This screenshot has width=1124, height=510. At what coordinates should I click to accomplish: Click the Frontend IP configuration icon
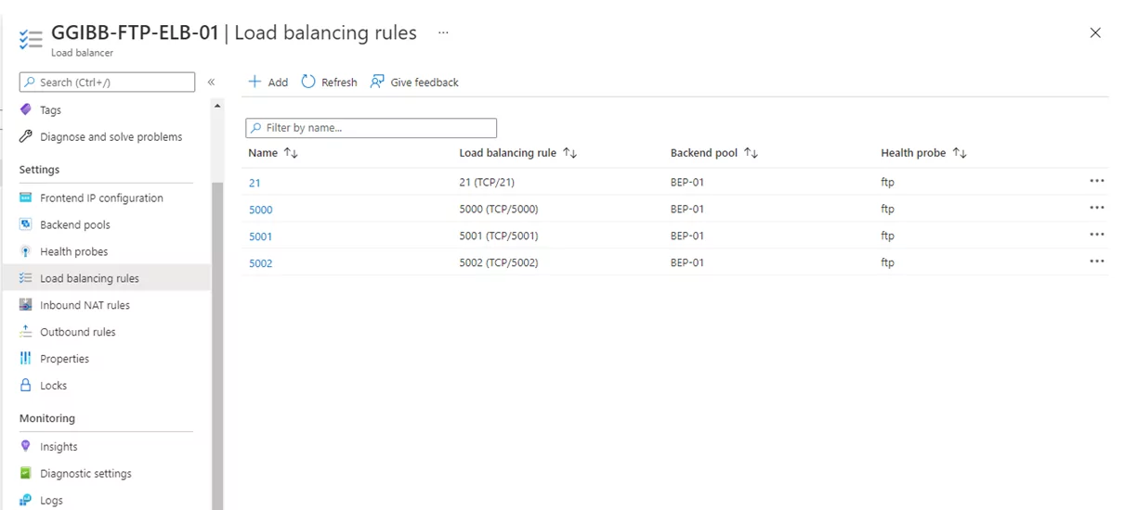coord(26,198)
